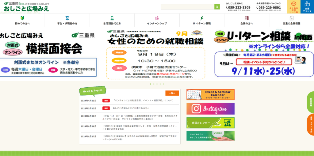Click the phone icon beside 059-229-9591
The width and height of the screenshot is (314, 156).
coord(257,8)
